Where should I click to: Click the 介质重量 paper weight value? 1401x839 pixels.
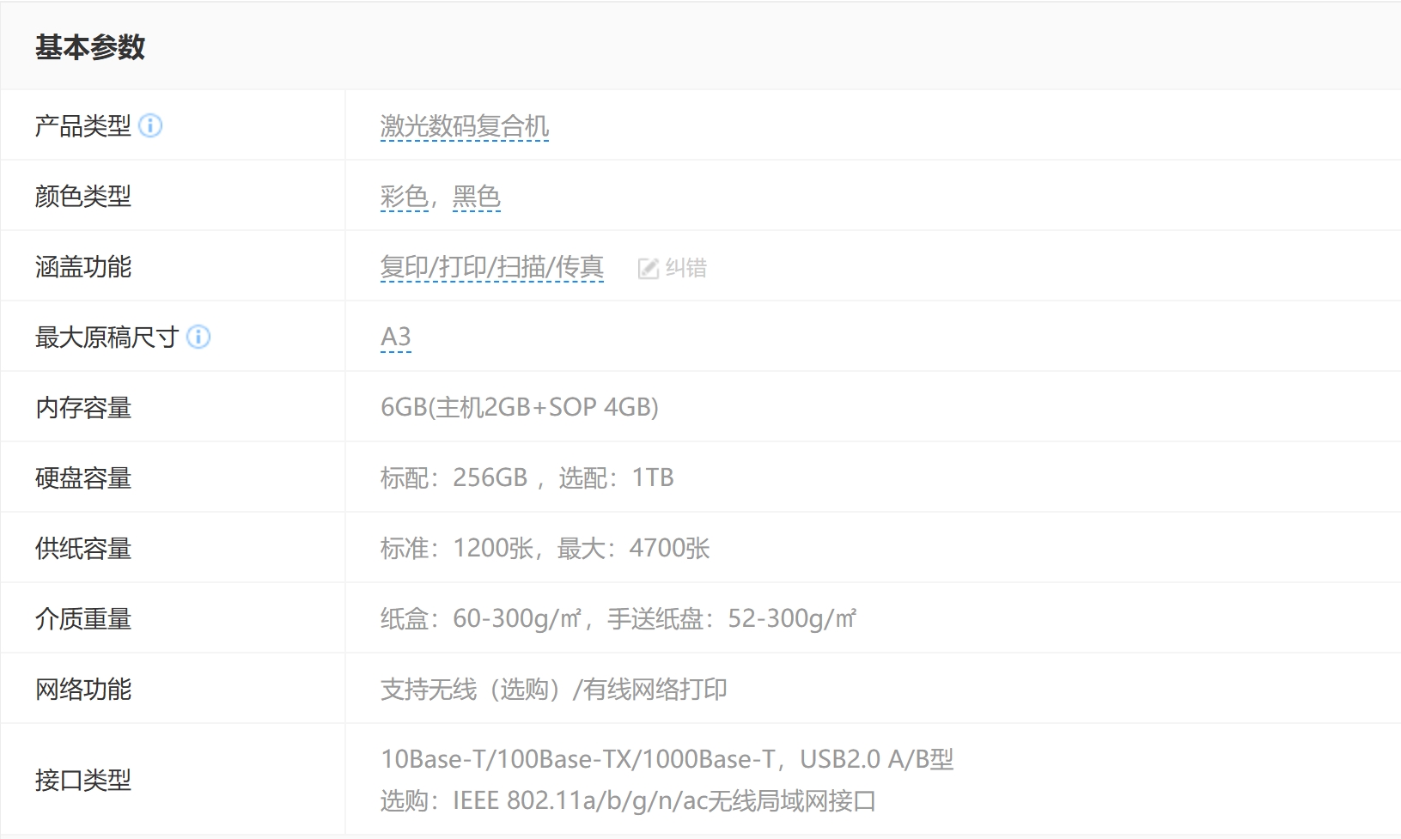pos(618,618)
